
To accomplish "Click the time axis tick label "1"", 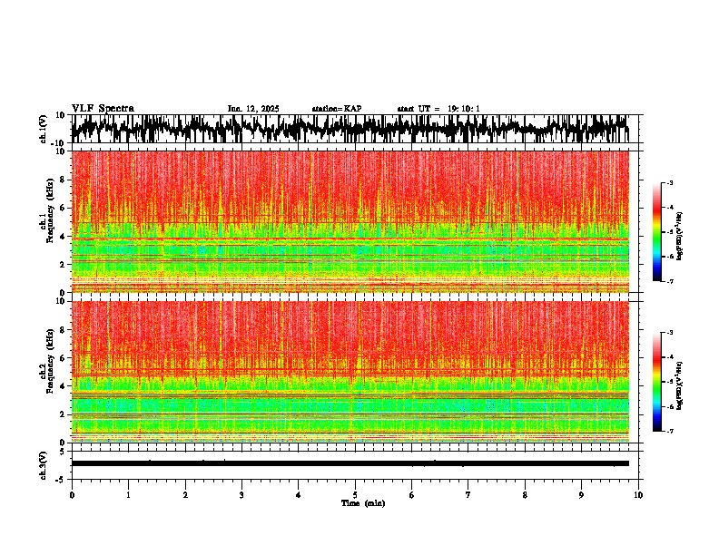I will coord(128,495).
